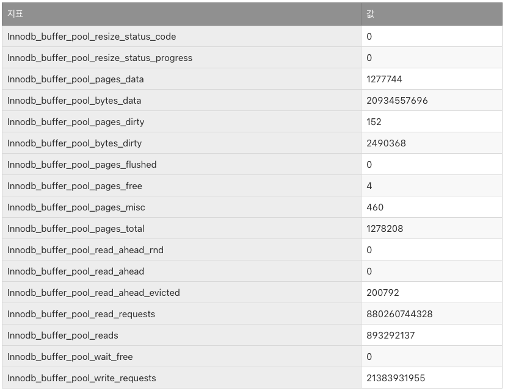Click the value 21383931955
Viewport: 505px width, 391px height.
pyautogui.click(x=396, y=378)
